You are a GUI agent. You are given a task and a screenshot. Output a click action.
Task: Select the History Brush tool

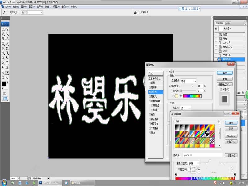coord(7,48)
